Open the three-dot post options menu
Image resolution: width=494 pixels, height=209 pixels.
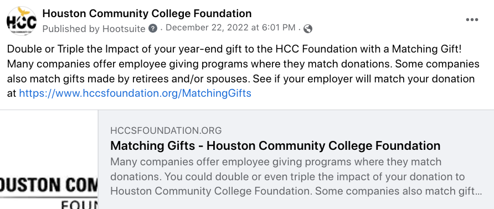pos(472,20)
